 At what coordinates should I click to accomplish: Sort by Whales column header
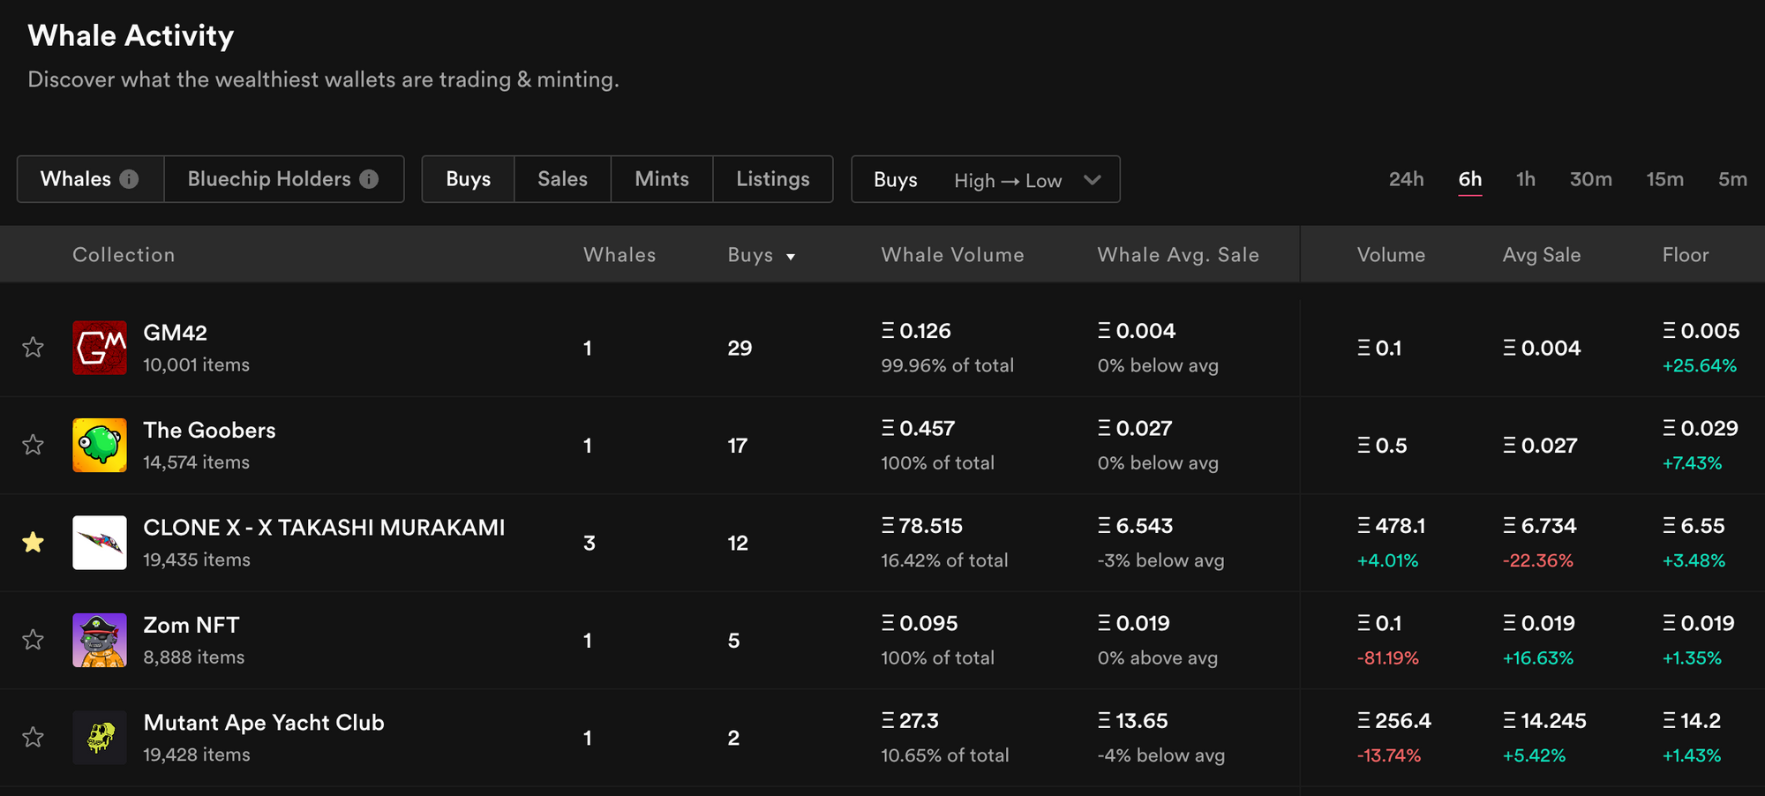pos(620,255)
